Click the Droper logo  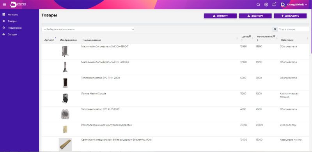point(18,4)
